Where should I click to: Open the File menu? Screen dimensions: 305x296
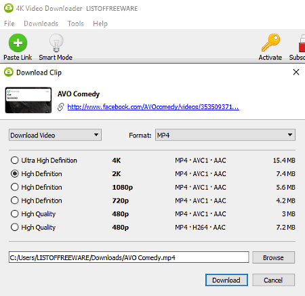point(9,24)
